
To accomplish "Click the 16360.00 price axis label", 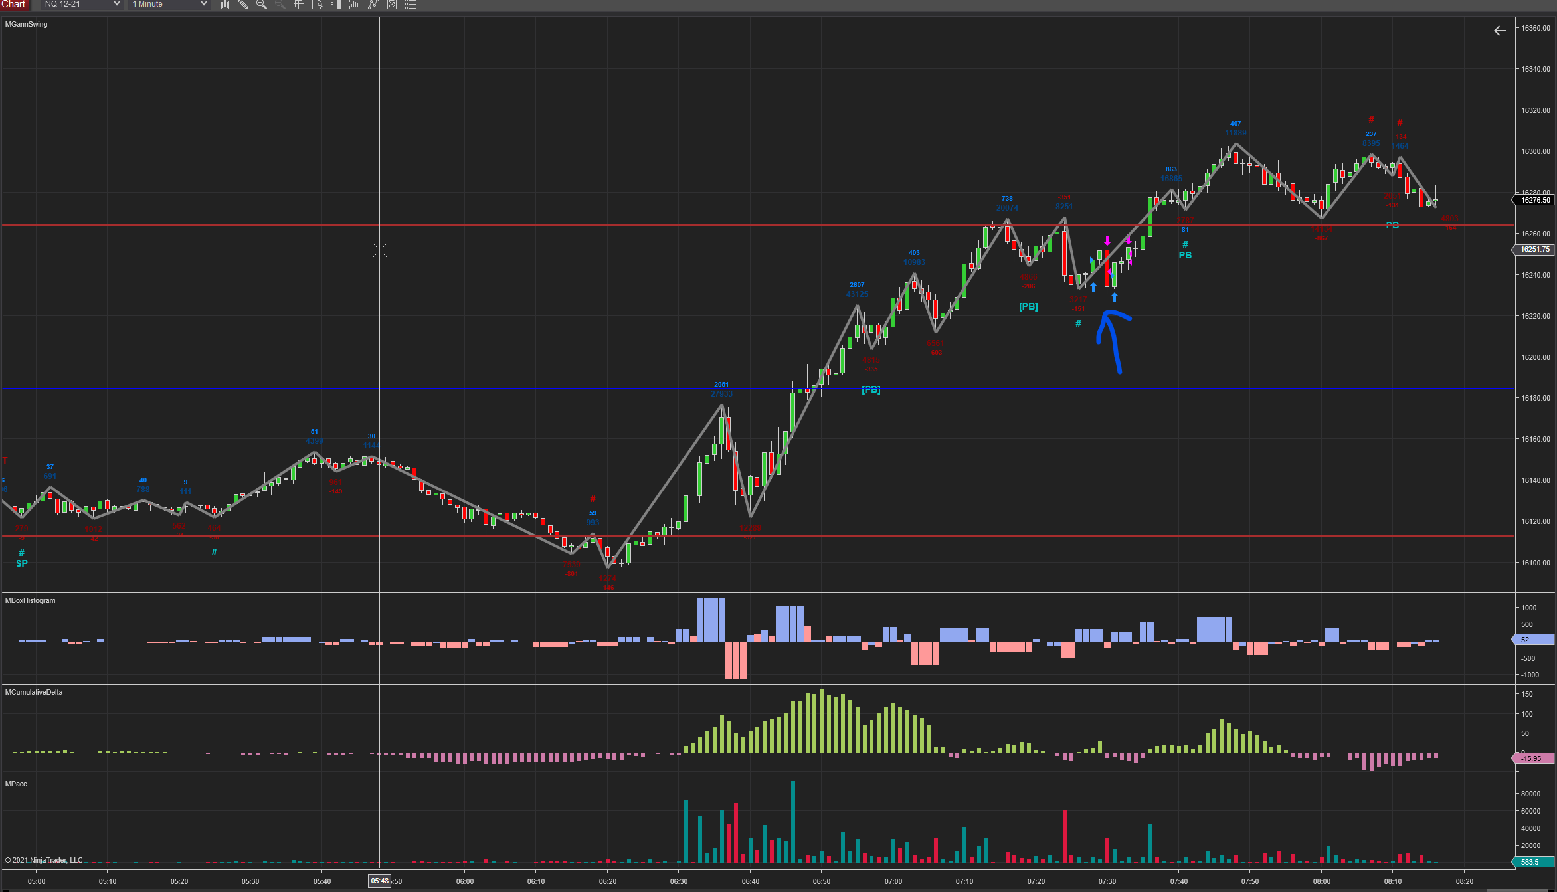I will tap(1536, 28).
